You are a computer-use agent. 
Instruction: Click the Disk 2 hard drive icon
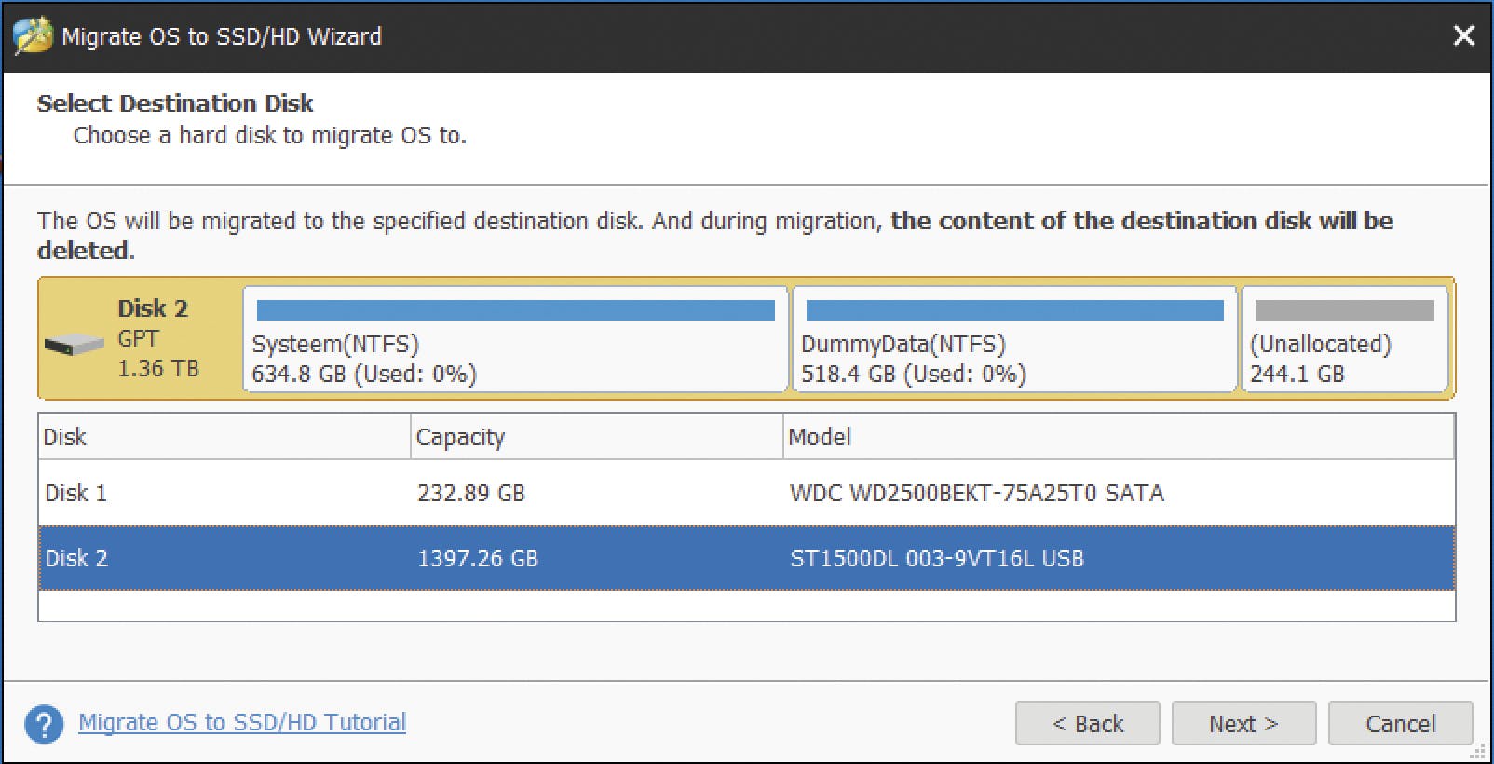click(x=75, y=345)
